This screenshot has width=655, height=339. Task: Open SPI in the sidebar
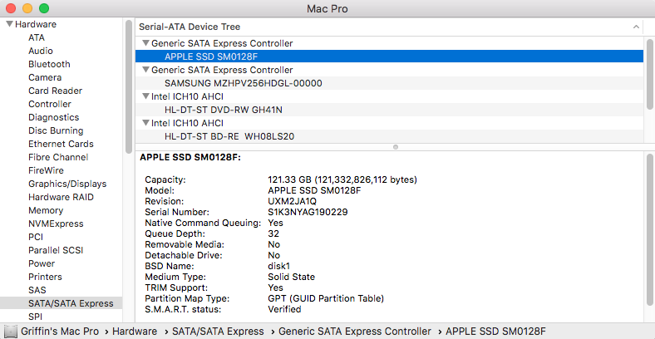[35, 317]
